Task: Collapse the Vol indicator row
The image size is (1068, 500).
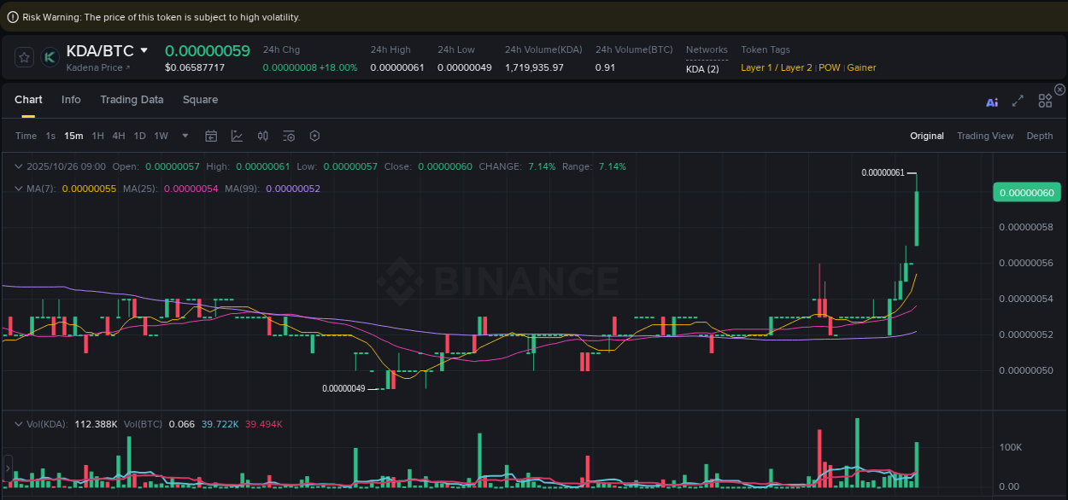Action: pos(19,423)
